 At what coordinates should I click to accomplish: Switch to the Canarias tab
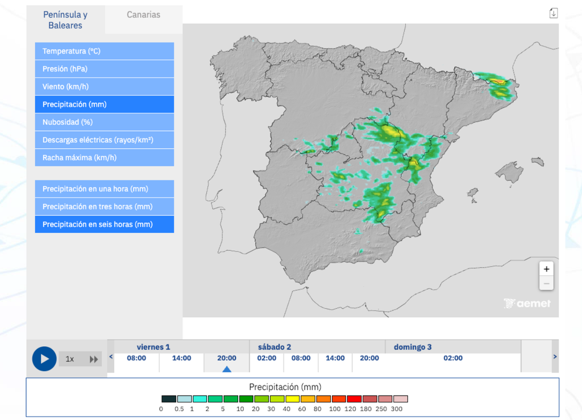pyautogui.click(x=144, y=15)
